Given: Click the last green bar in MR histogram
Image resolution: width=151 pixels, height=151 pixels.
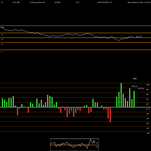Looking at the screenshot, I should (x=134, y=99).
